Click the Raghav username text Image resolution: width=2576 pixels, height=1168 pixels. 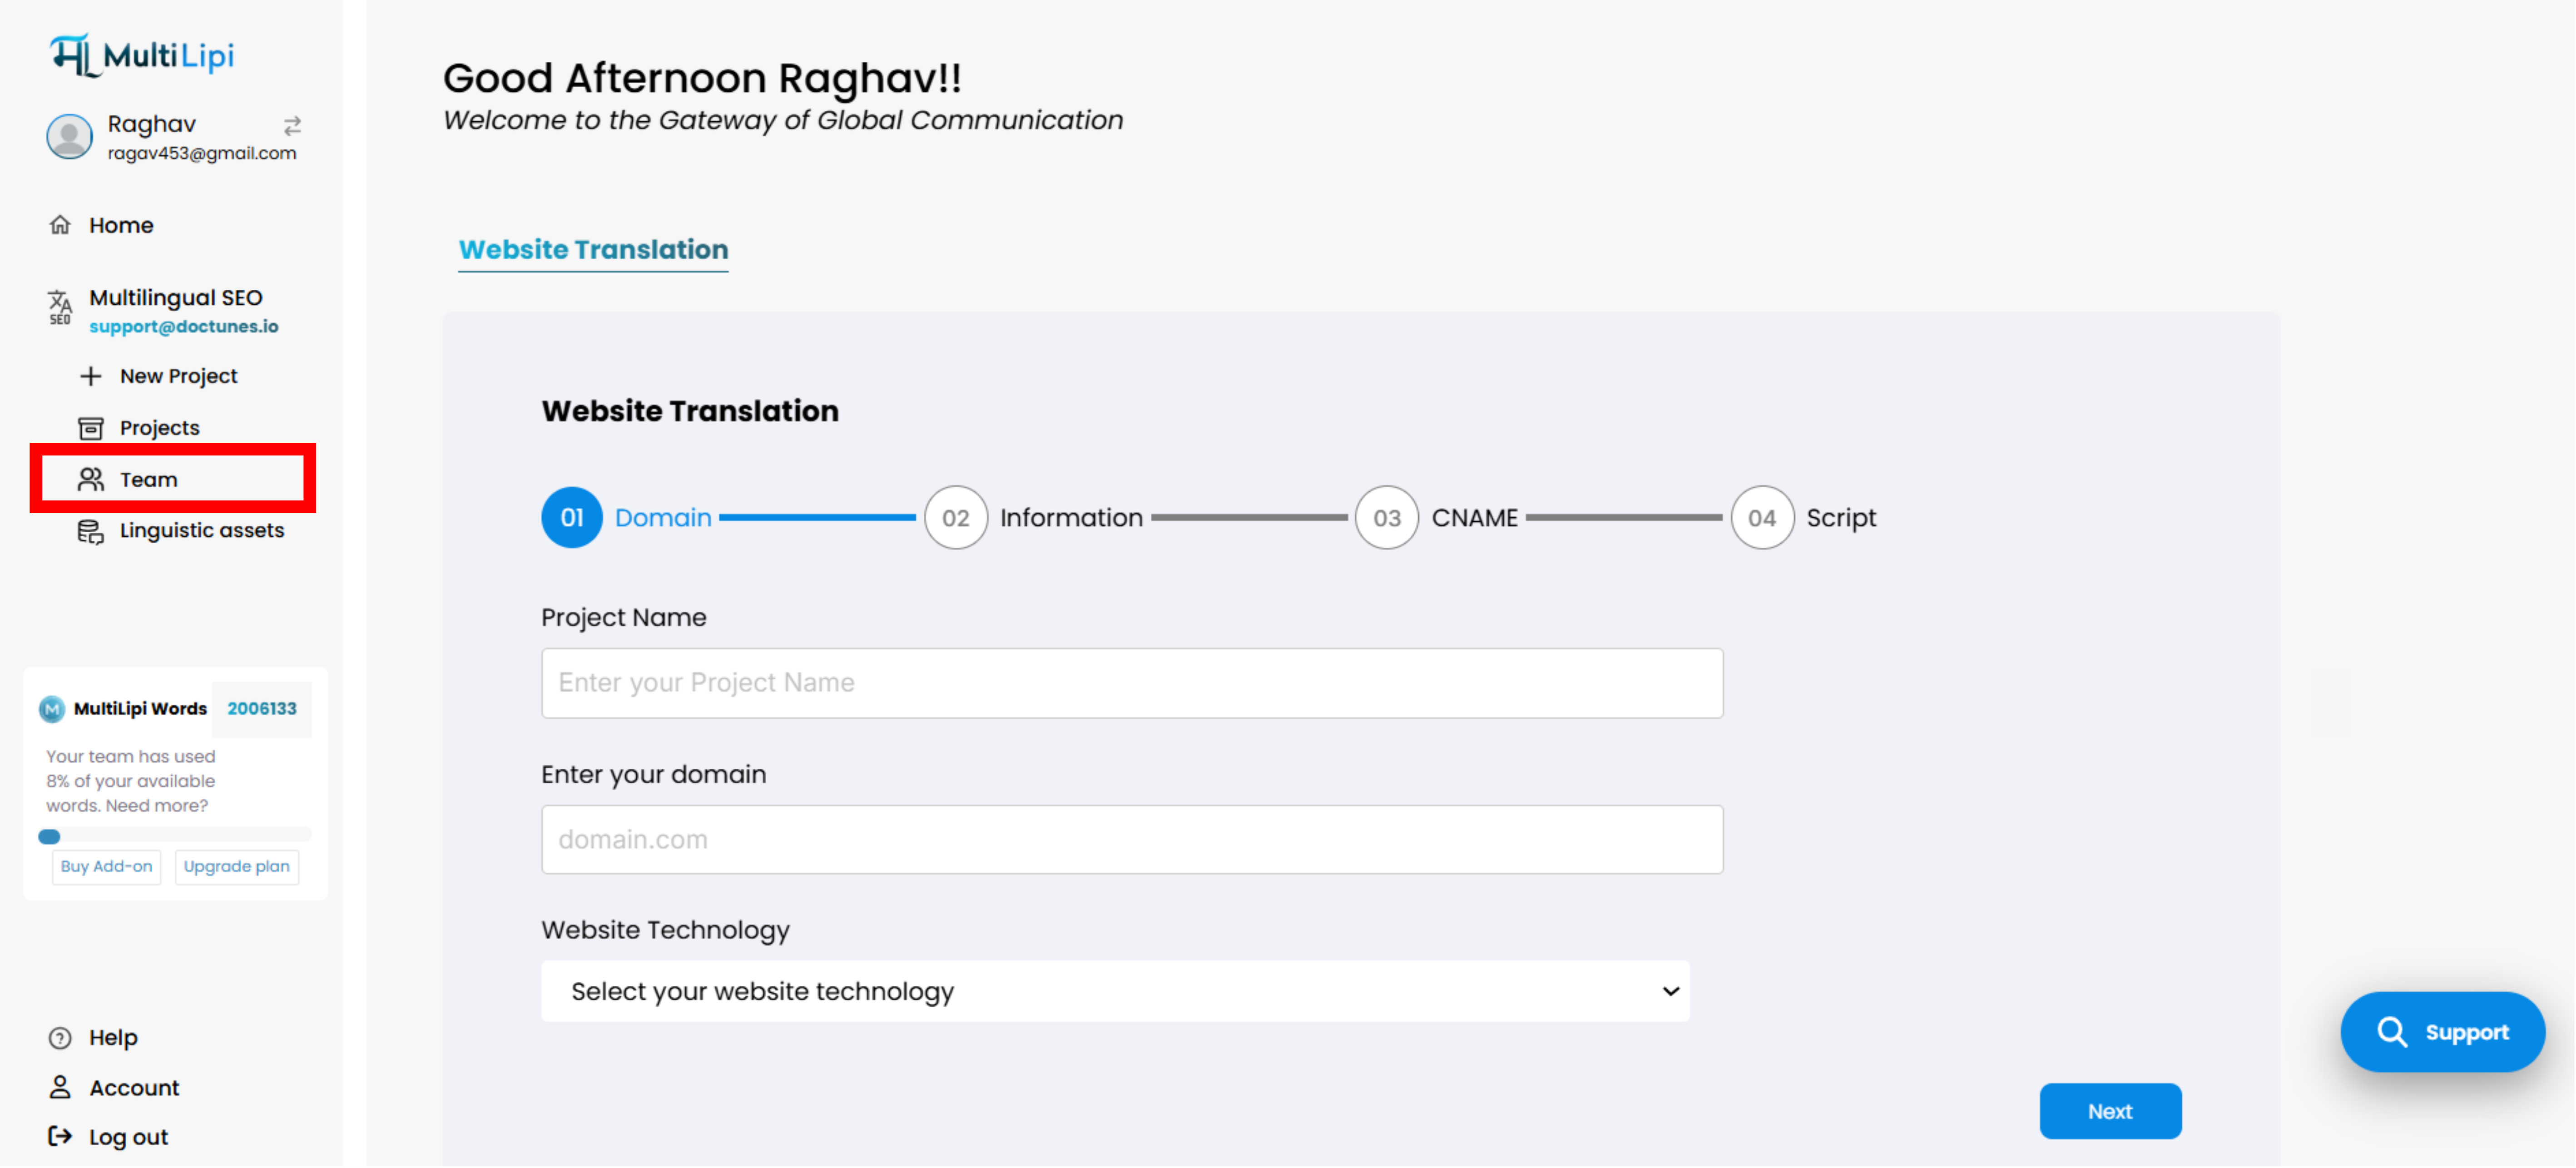click(x=152, y=124)
